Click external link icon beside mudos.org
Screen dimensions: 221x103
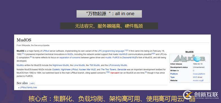[x=203, y=81]
